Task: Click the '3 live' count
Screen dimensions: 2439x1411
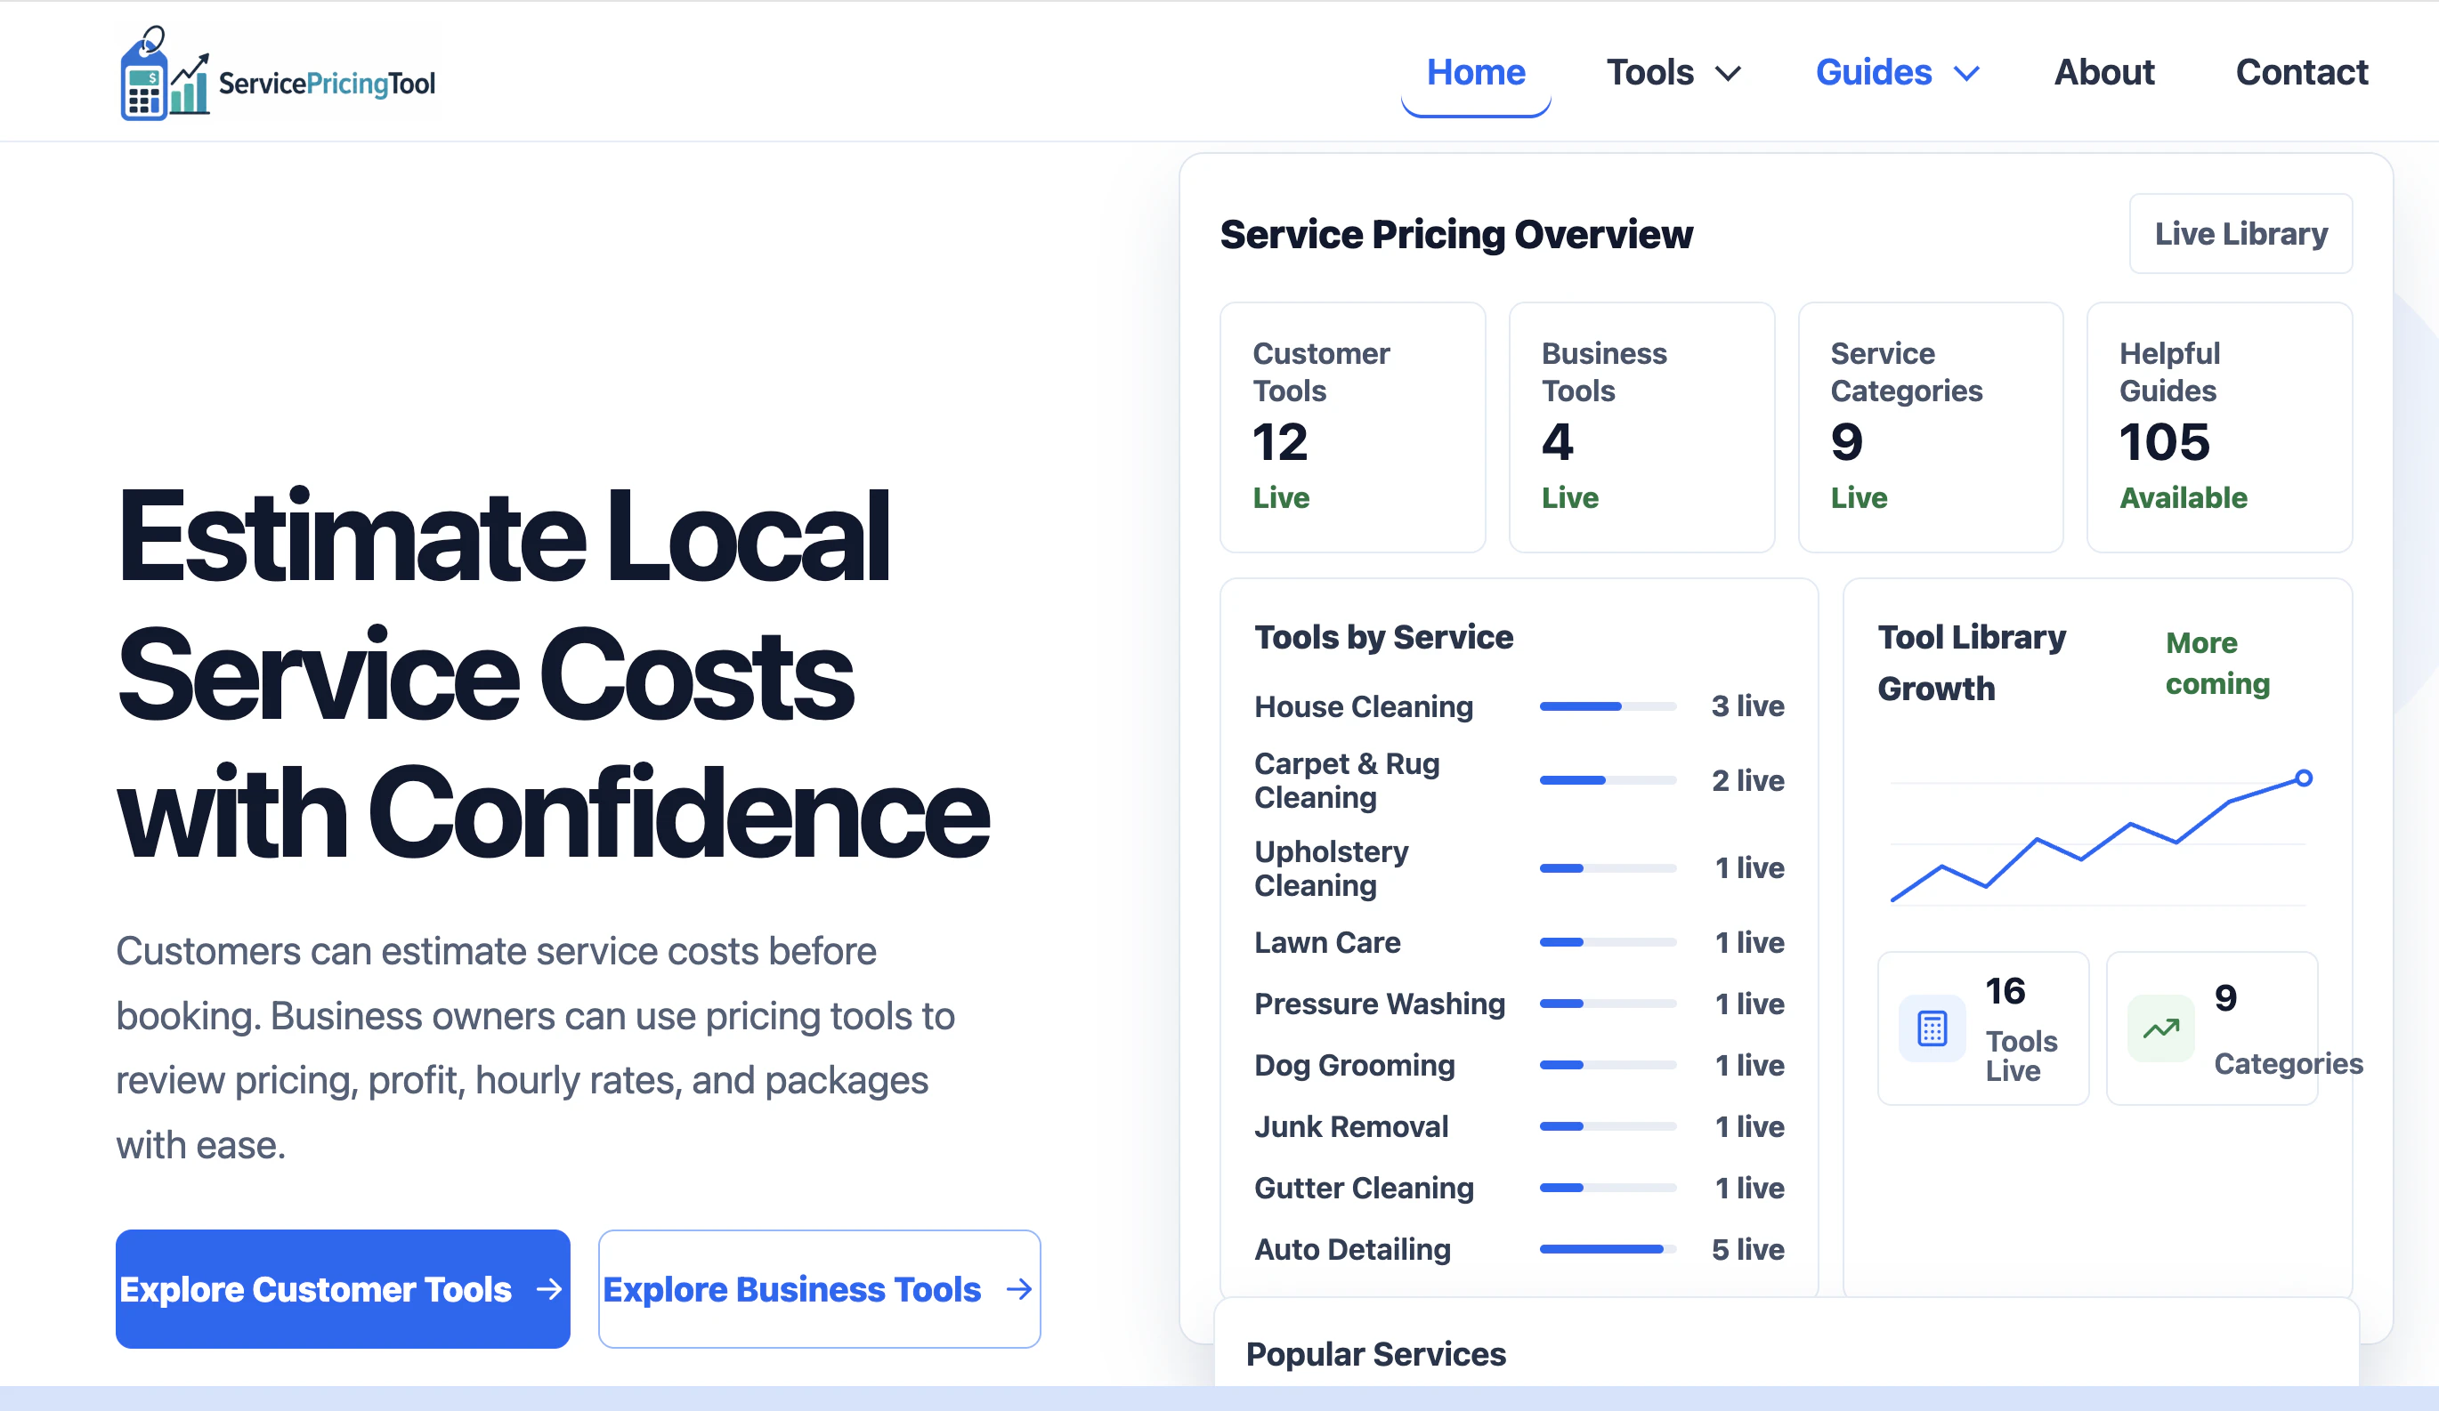Action: click(1747, 706)
